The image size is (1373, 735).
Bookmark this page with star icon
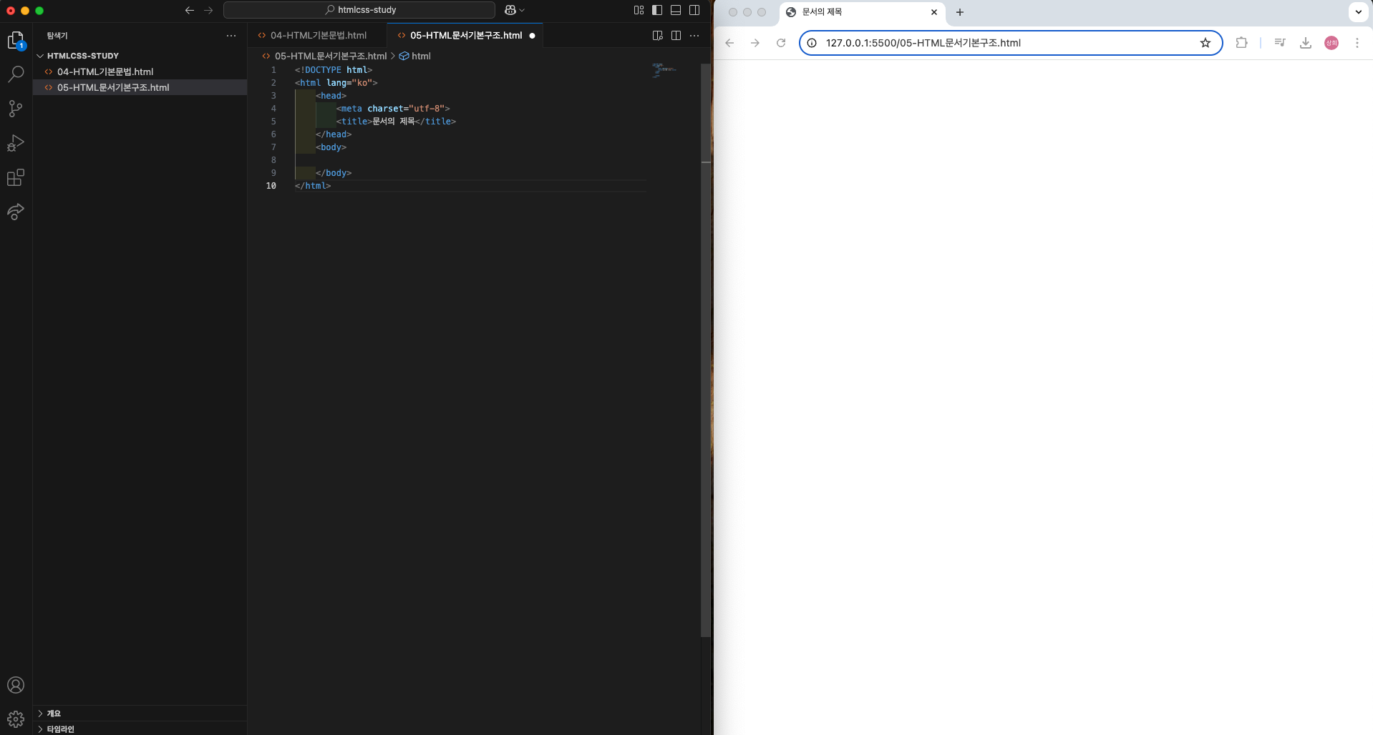point(1205,43)
